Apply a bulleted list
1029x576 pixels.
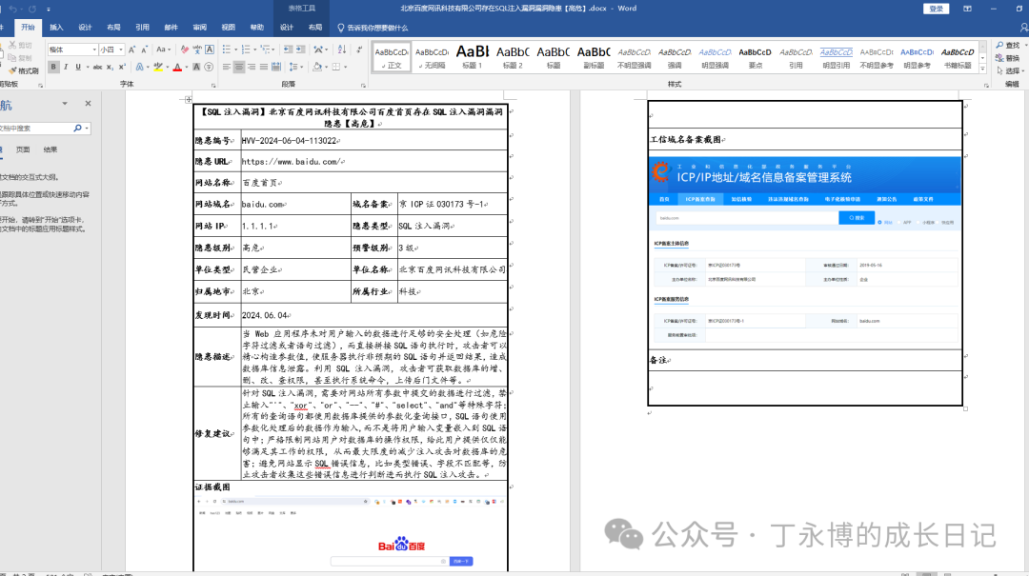[x=227, y=50]
